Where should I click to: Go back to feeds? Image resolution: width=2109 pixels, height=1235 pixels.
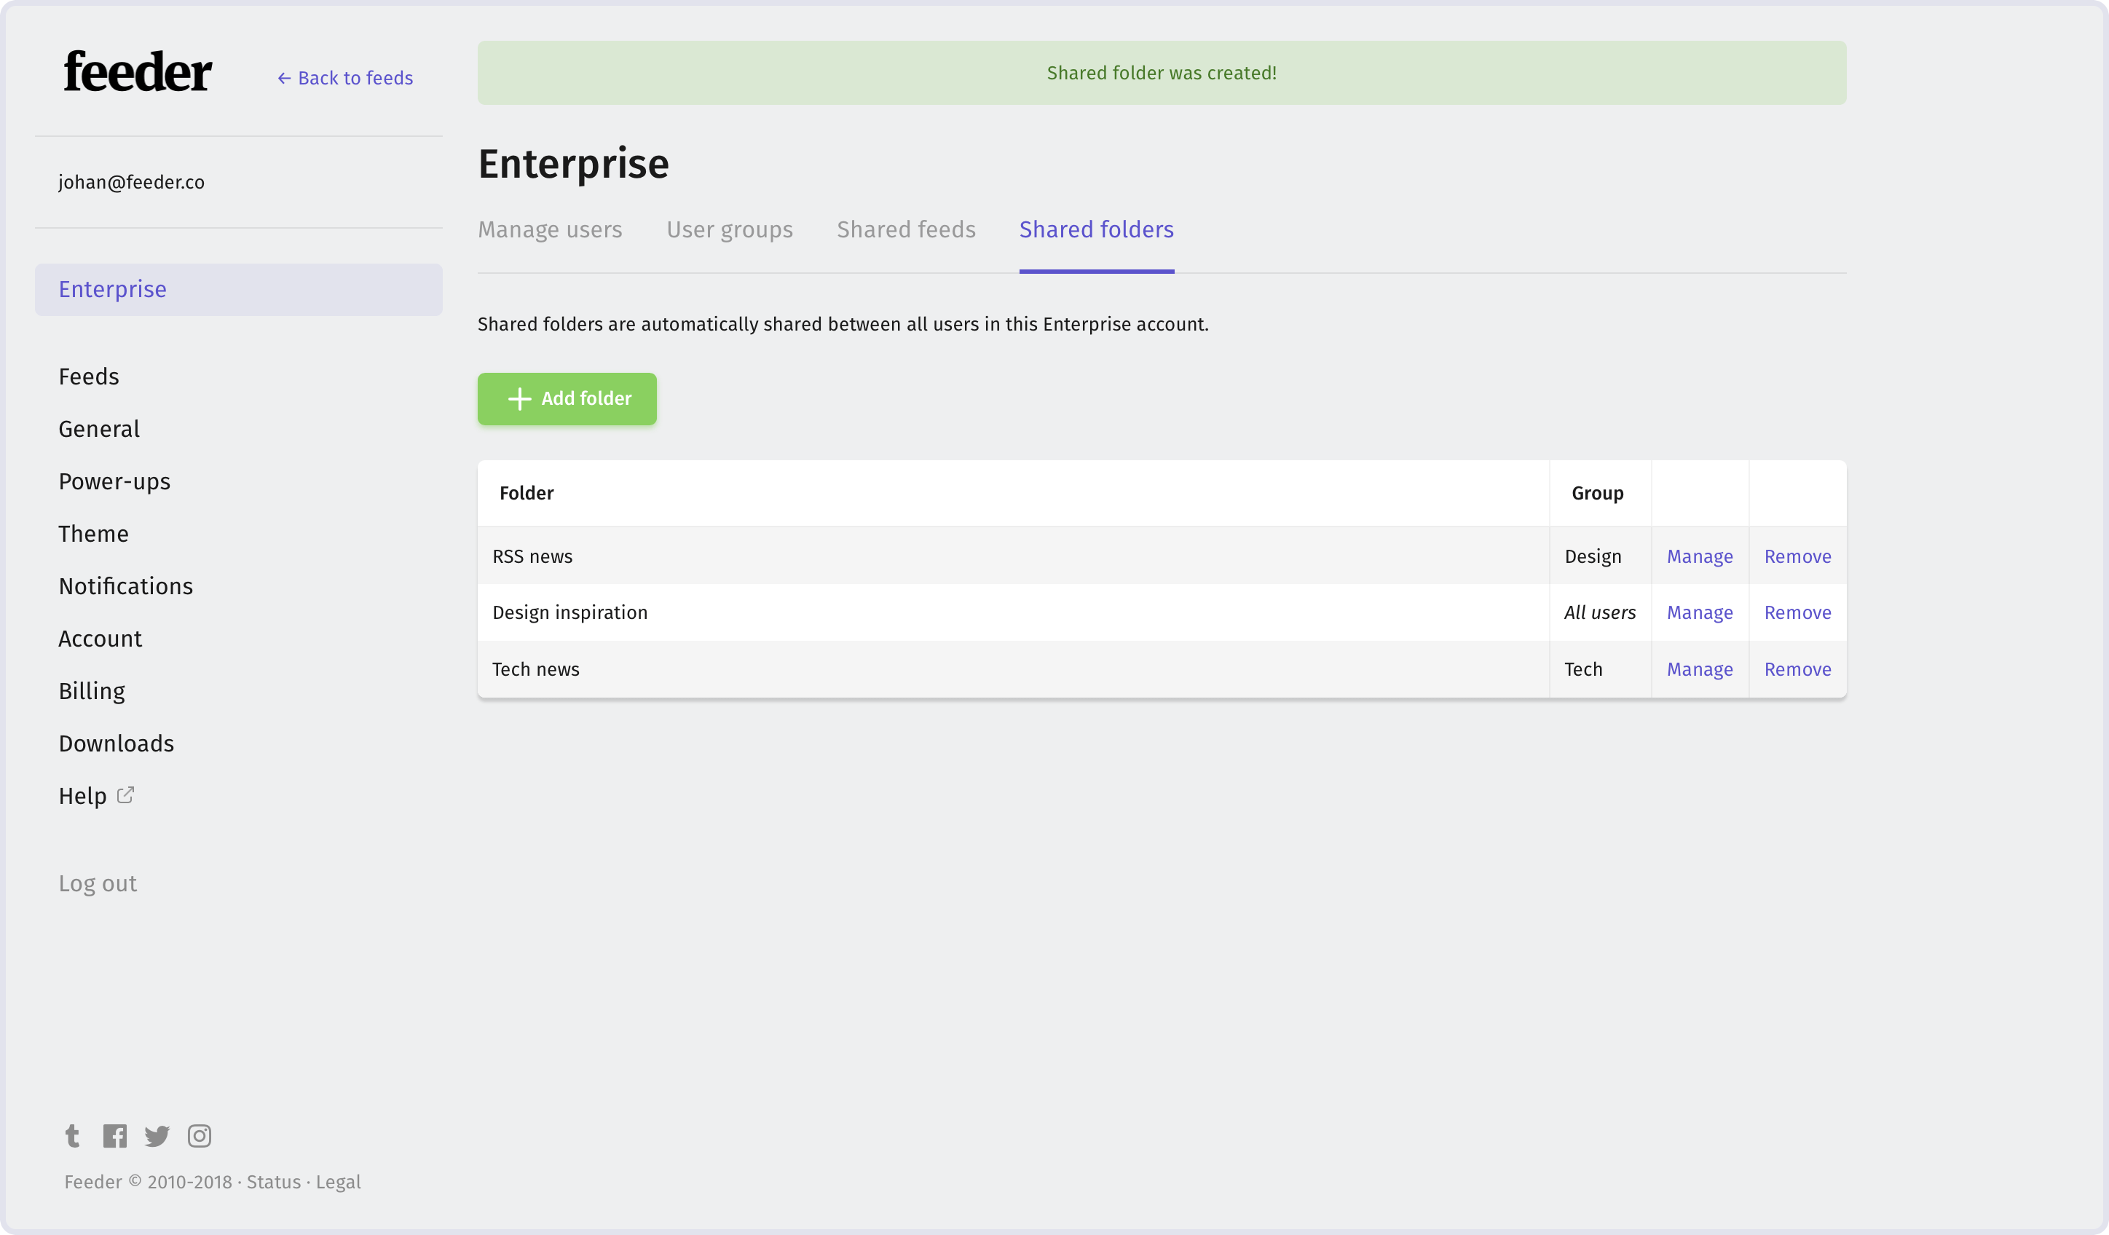tap(344, 78)
